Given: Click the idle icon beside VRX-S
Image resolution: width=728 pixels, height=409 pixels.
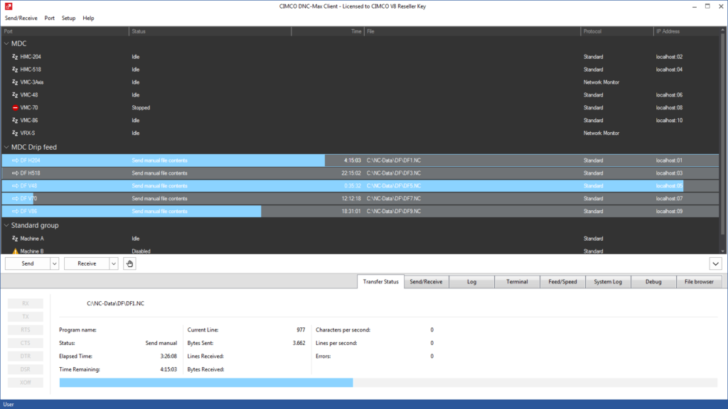Looking at the screenshot, I should click(x=15, y=133).
